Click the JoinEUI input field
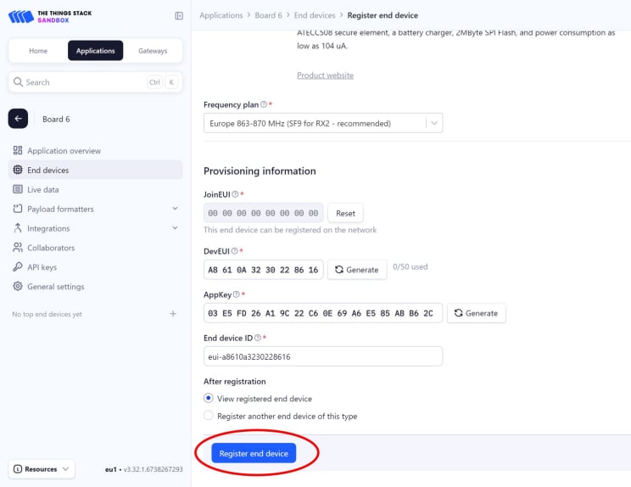631x487 pixels. click(264, 213)
